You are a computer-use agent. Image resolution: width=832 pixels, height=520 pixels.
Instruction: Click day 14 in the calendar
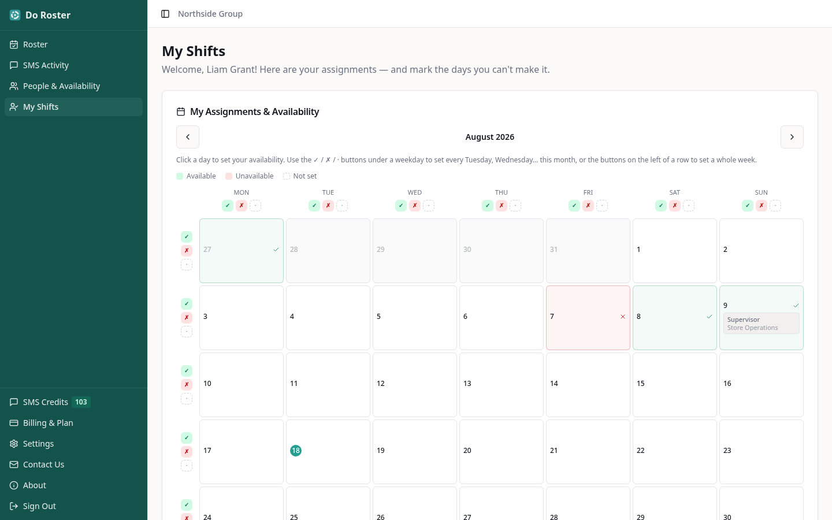point(588,385)
